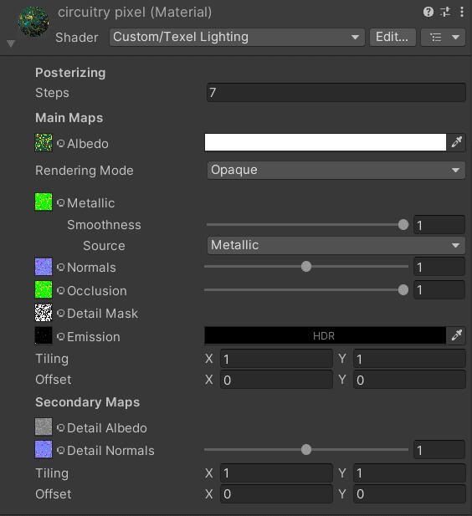
Task: Select the Emission texture thumbnail
Action: (x=44, y=335)
